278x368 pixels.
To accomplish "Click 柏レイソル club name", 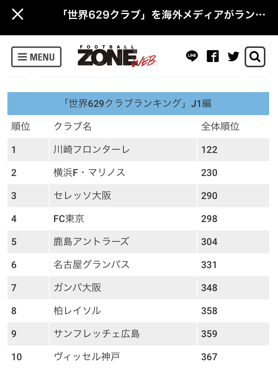I will pyautogui.click(x=77, y=311).
